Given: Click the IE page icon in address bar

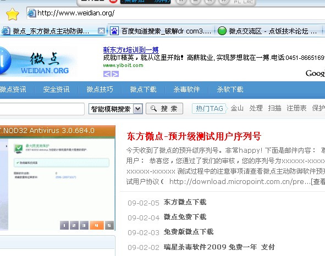Looking at the screenshot, I should [32, 13].
